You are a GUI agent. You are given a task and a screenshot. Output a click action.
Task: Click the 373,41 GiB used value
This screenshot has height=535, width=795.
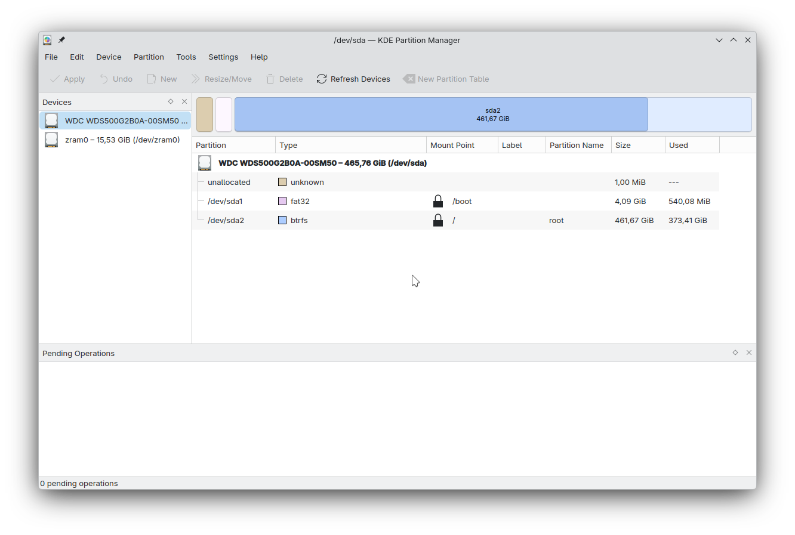(x=688, y=220)
